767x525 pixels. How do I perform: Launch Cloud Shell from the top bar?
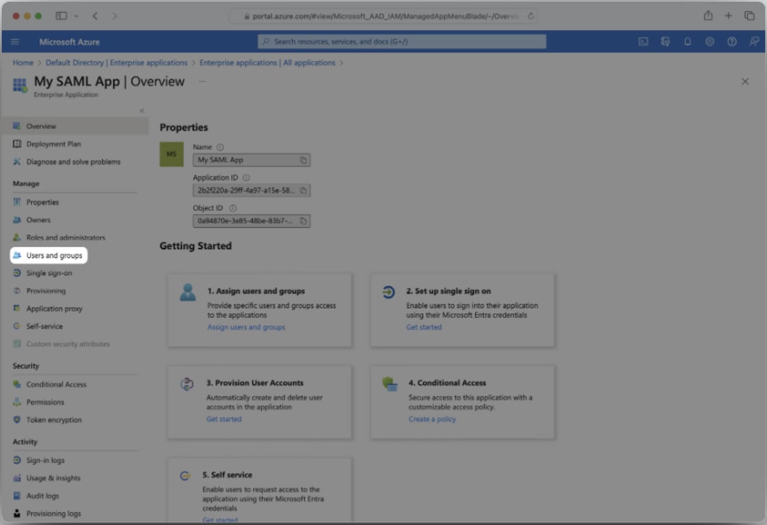coord(643,42)
